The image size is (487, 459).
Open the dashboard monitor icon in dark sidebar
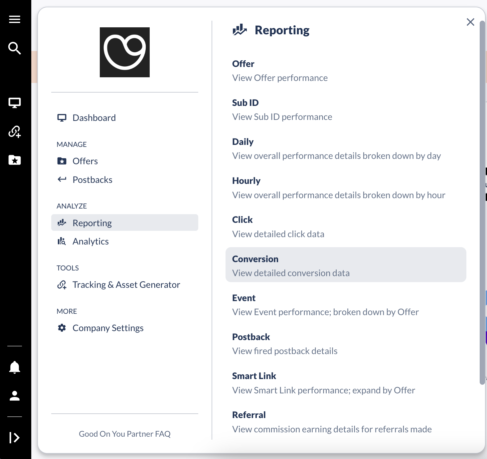point(15,103)
